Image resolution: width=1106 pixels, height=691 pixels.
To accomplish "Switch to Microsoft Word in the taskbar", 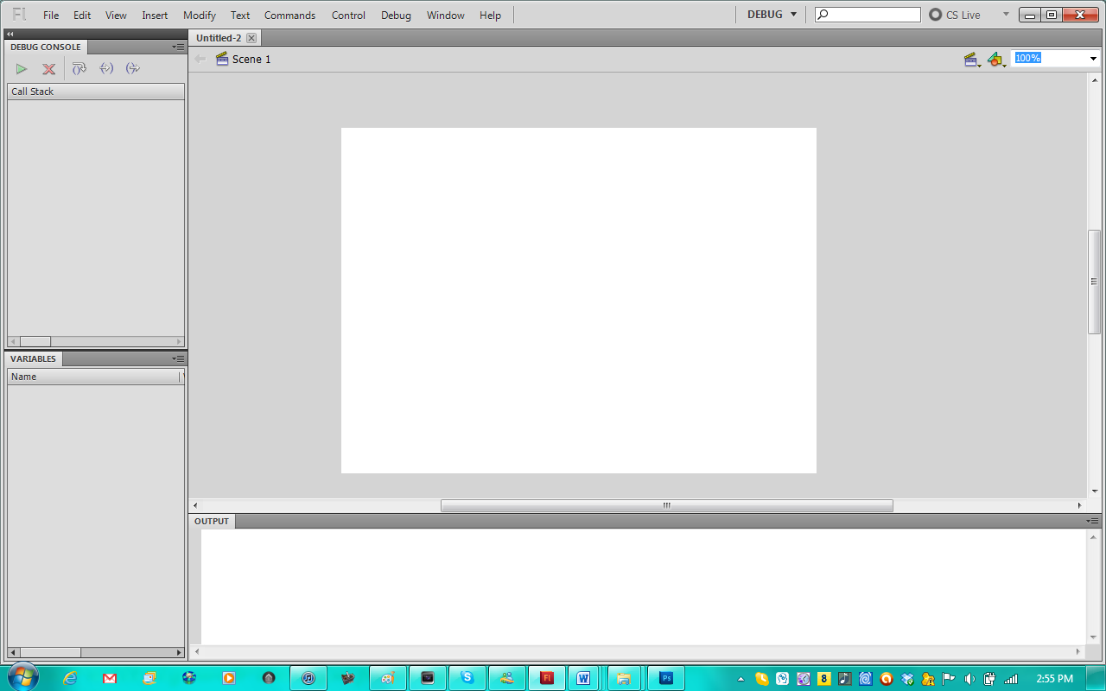I will click(x=583, y=678).
